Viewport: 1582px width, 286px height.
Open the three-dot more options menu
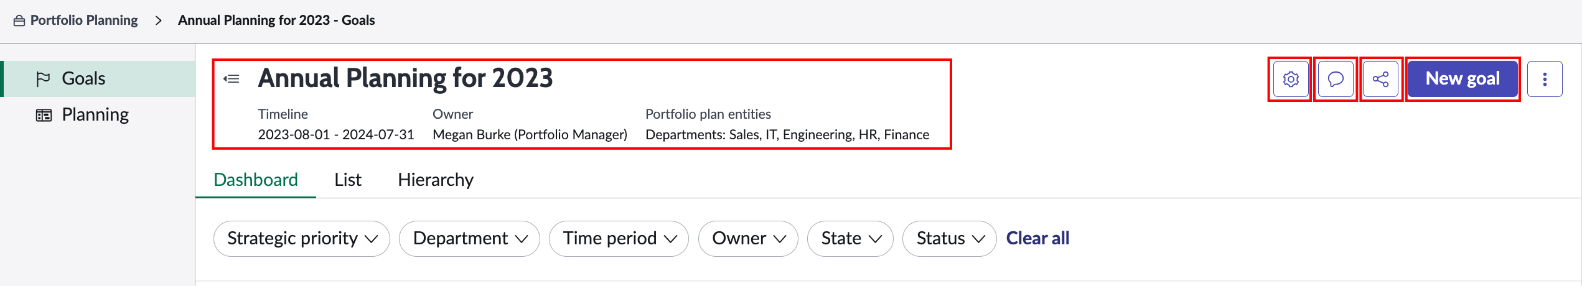(1545, 79)
